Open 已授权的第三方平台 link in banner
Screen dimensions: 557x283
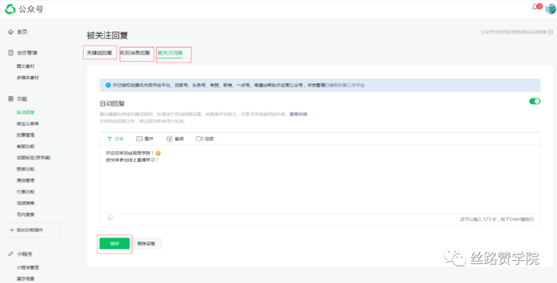click(345, 85)
